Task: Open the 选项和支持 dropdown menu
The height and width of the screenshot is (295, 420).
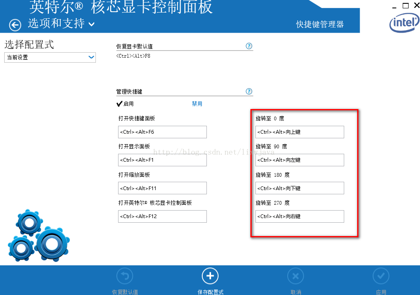Action: pos(61,23)
